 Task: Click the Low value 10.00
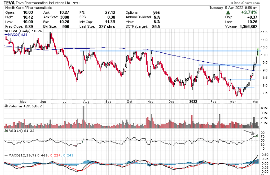tap(28, 22)
